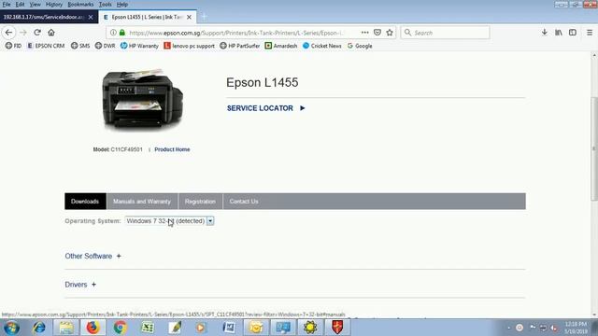
Task: Open the yellow sun taskbar icon
Action: (x=310, y=328)
